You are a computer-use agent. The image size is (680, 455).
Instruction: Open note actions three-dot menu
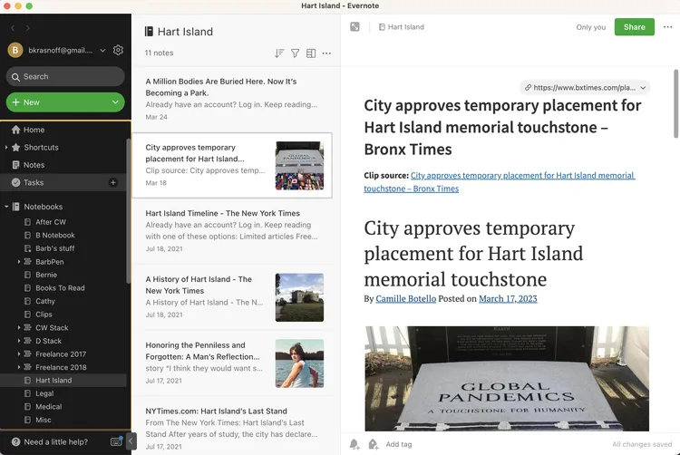click(668, 27)
